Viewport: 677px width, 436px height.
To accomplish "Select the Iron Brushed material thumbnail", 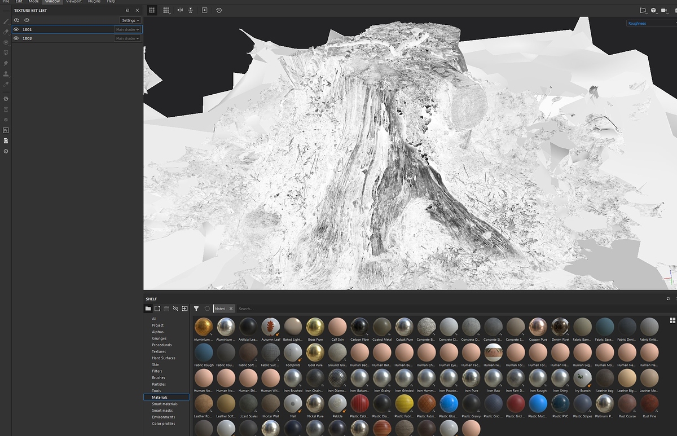I will point(293,378).
